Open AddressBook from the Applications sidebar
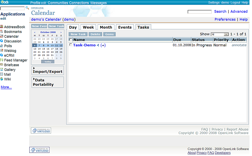 (x=14, y=27)
